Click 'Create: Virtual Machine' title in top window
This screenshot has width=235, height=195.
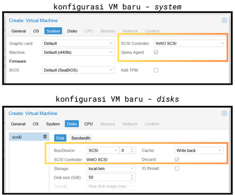tap(33, 21)
